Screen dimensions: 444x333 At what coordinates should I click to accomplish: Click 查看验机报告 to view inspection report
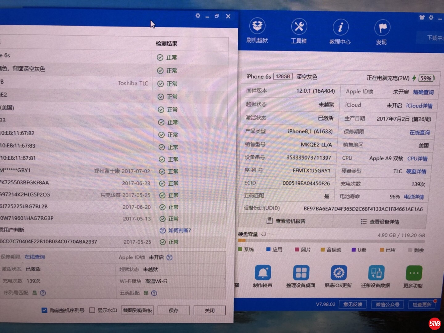pos(286,221)
